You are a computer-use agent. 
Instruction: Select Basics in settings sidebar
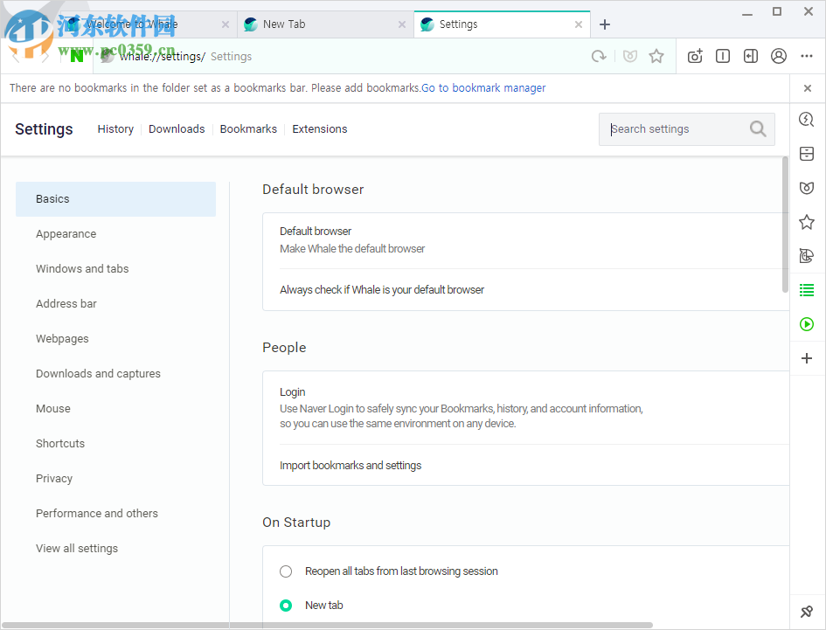tap(115, 199)
